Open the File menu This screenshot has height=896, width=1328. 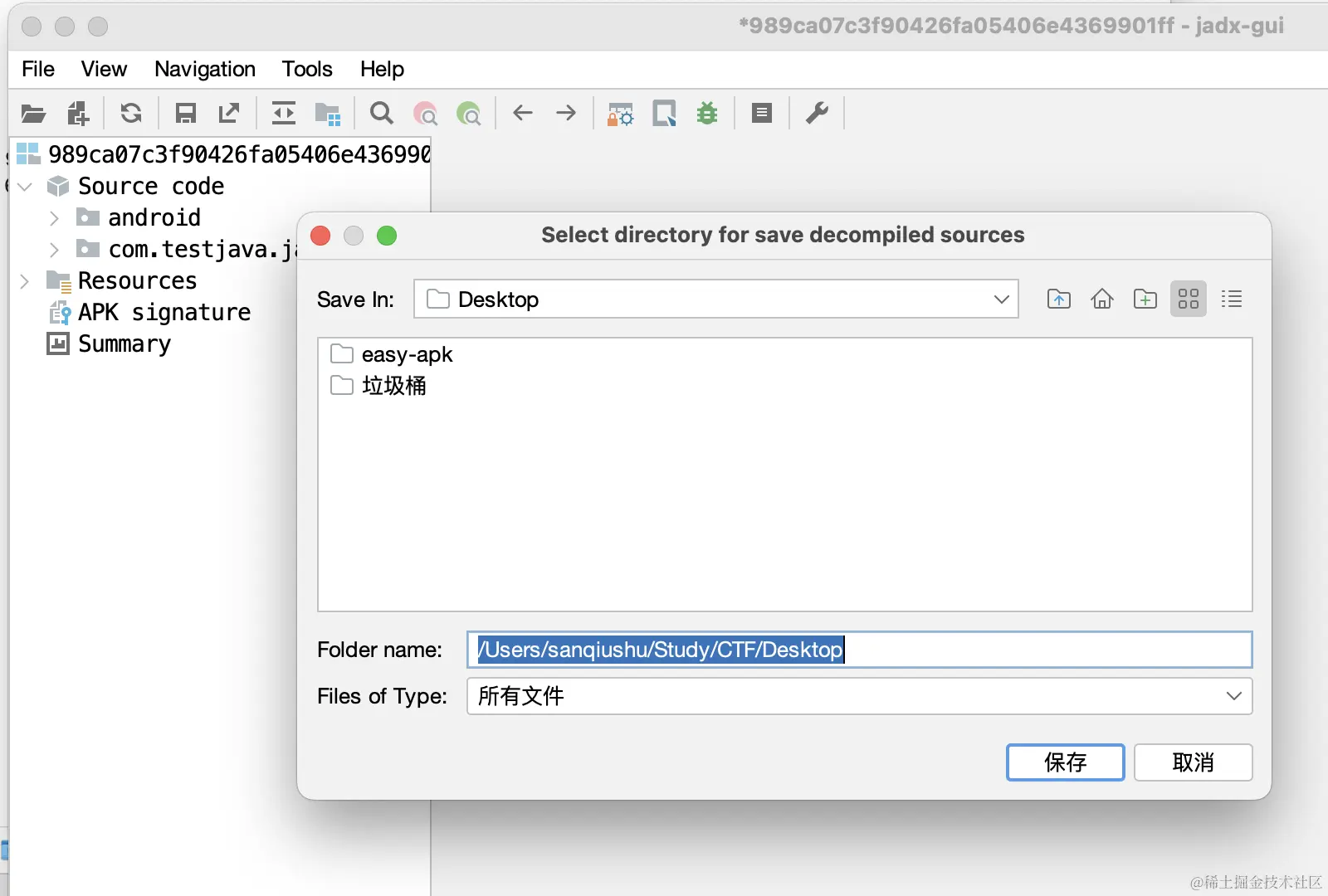click(x=38, y=69)
